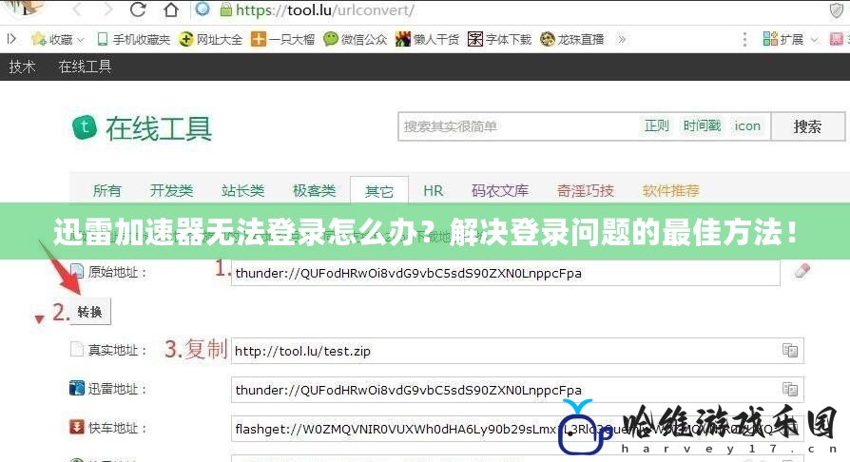The width and height of the screenshot is (850, 462).
Task: Click the green 在线工具 site logo
Action: [x=142, y=128]
